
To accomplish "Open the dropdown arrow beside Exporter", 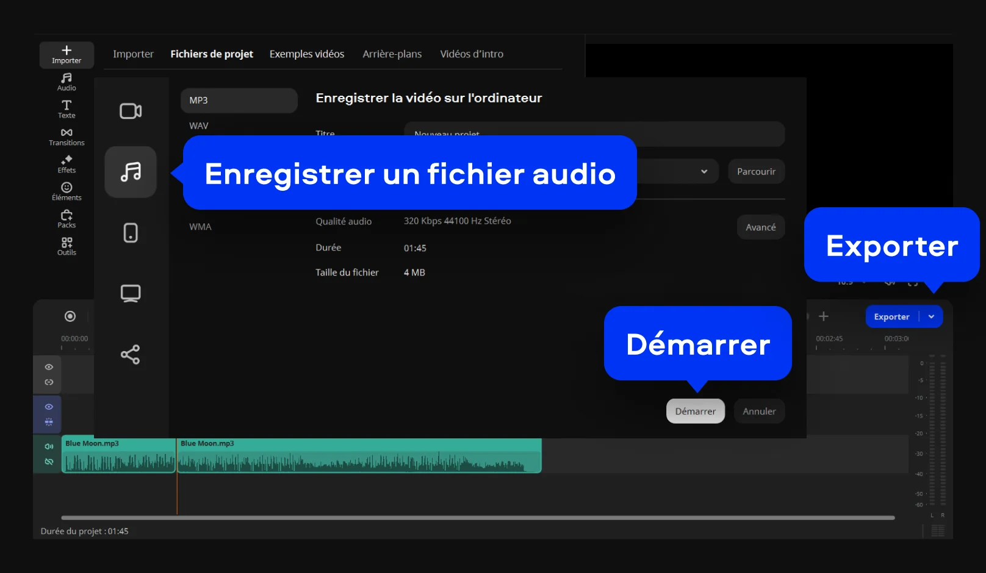I will (x=931, y=316).
